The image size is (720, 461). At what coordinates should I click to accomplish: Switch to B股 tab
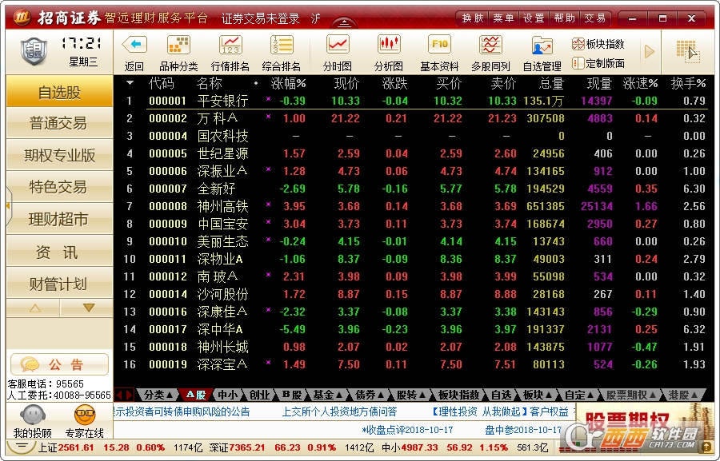pyautogui.click(x=292, y=395)
